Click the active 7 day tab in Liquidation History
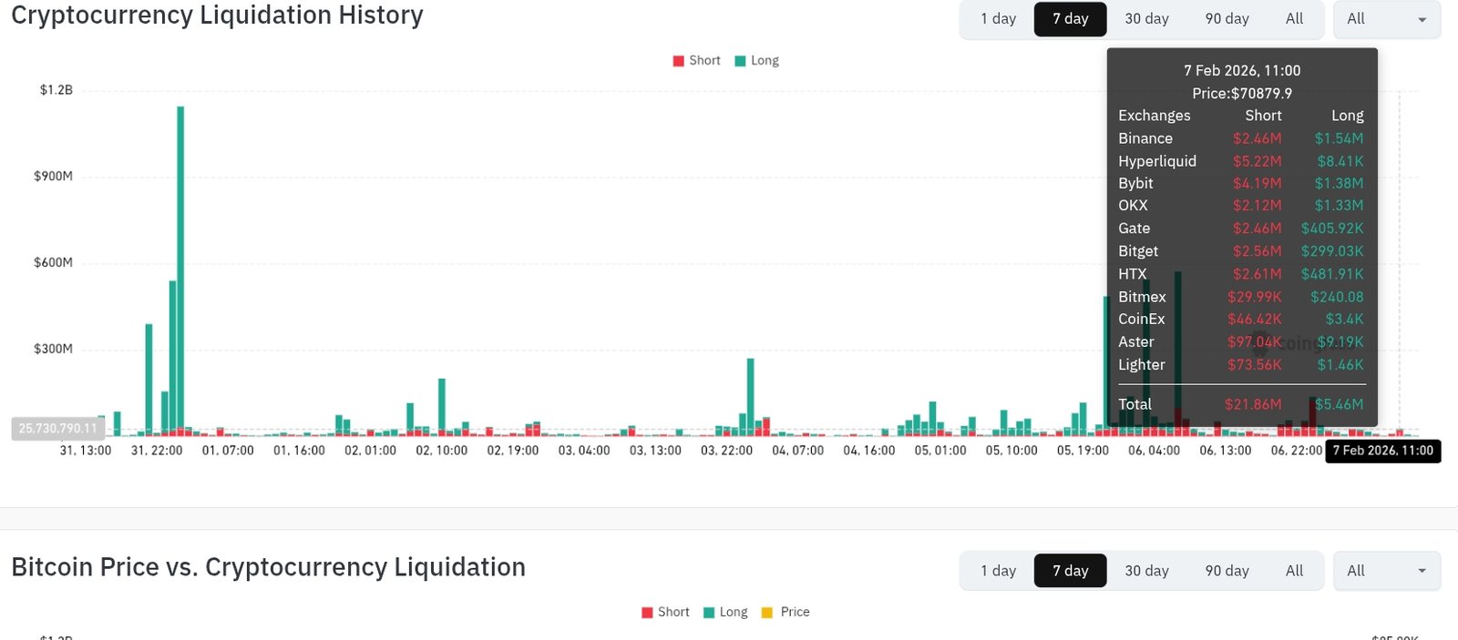 tap(1070, 19)
